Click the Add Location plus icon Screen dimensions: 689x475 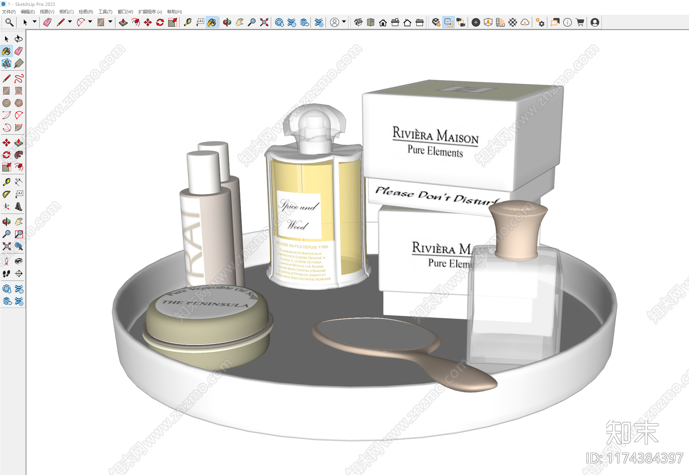pyautogui.click(x=476, y=22)
